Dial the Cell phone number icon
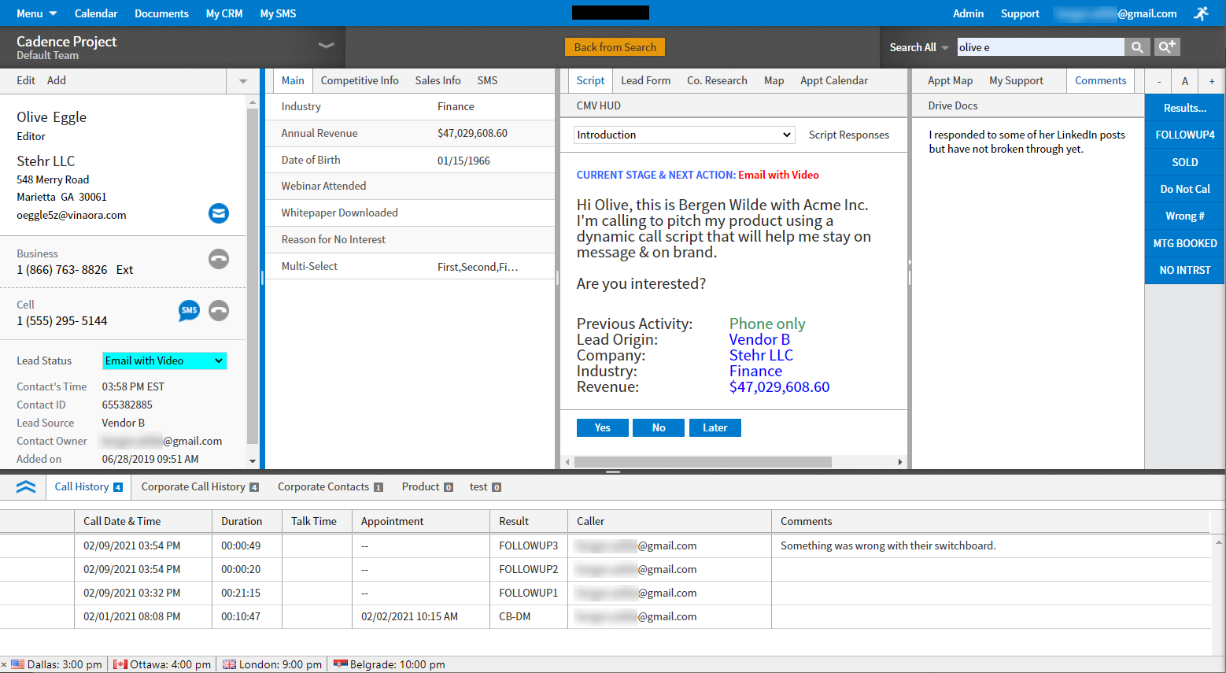 coord(219,311)
